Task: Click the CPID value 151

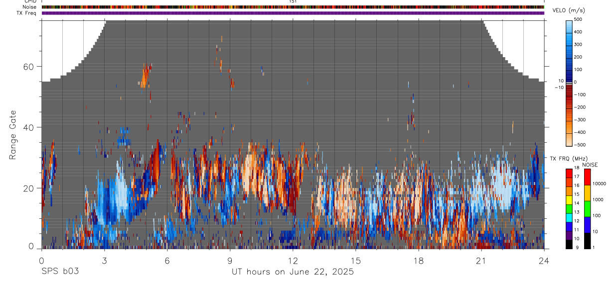Action: [293, 1]
